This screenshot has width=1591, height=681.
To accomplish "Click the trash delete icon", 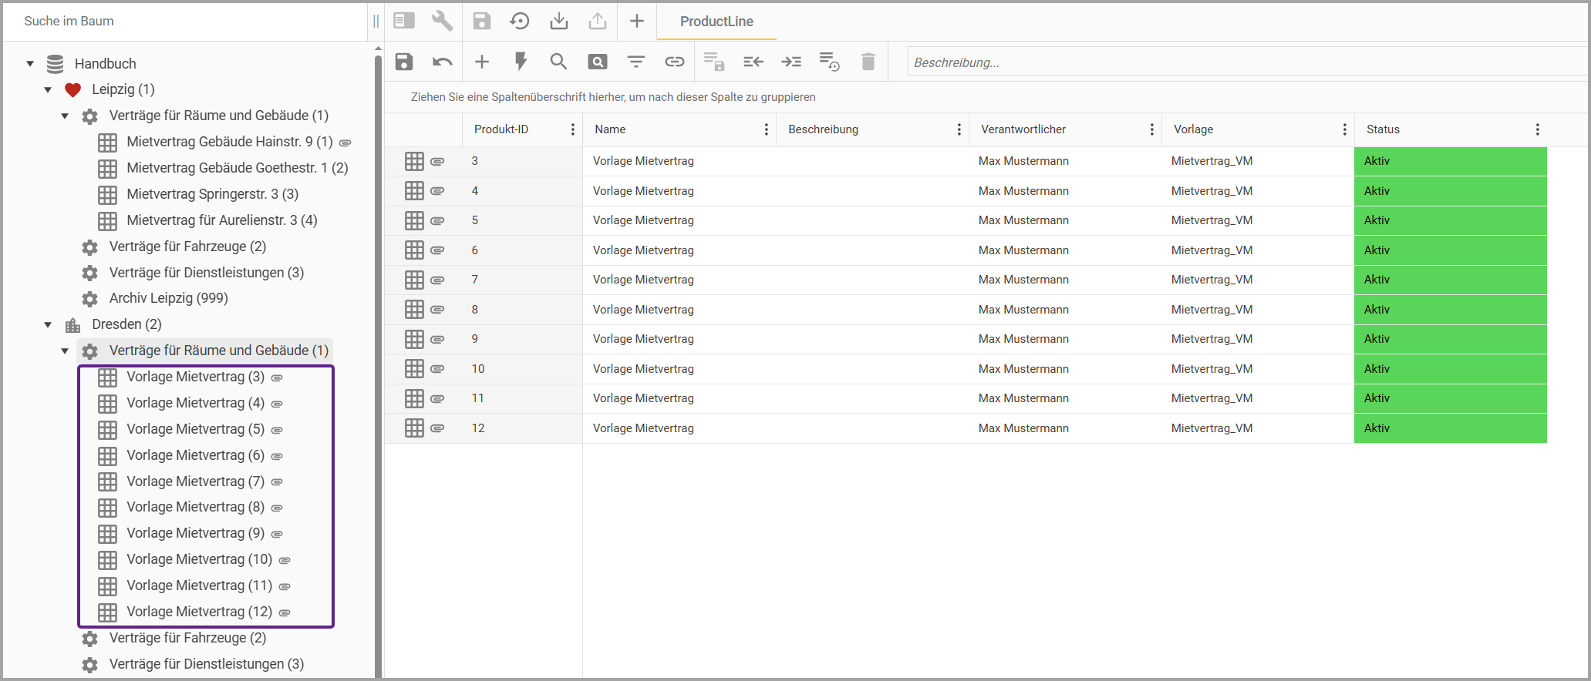I will pos(868,62).
